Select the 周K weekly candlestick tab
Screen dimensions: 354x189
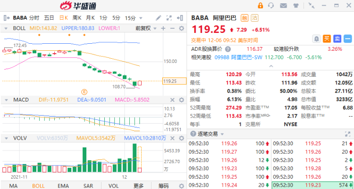pyautogui.click(x=77, y=18)
